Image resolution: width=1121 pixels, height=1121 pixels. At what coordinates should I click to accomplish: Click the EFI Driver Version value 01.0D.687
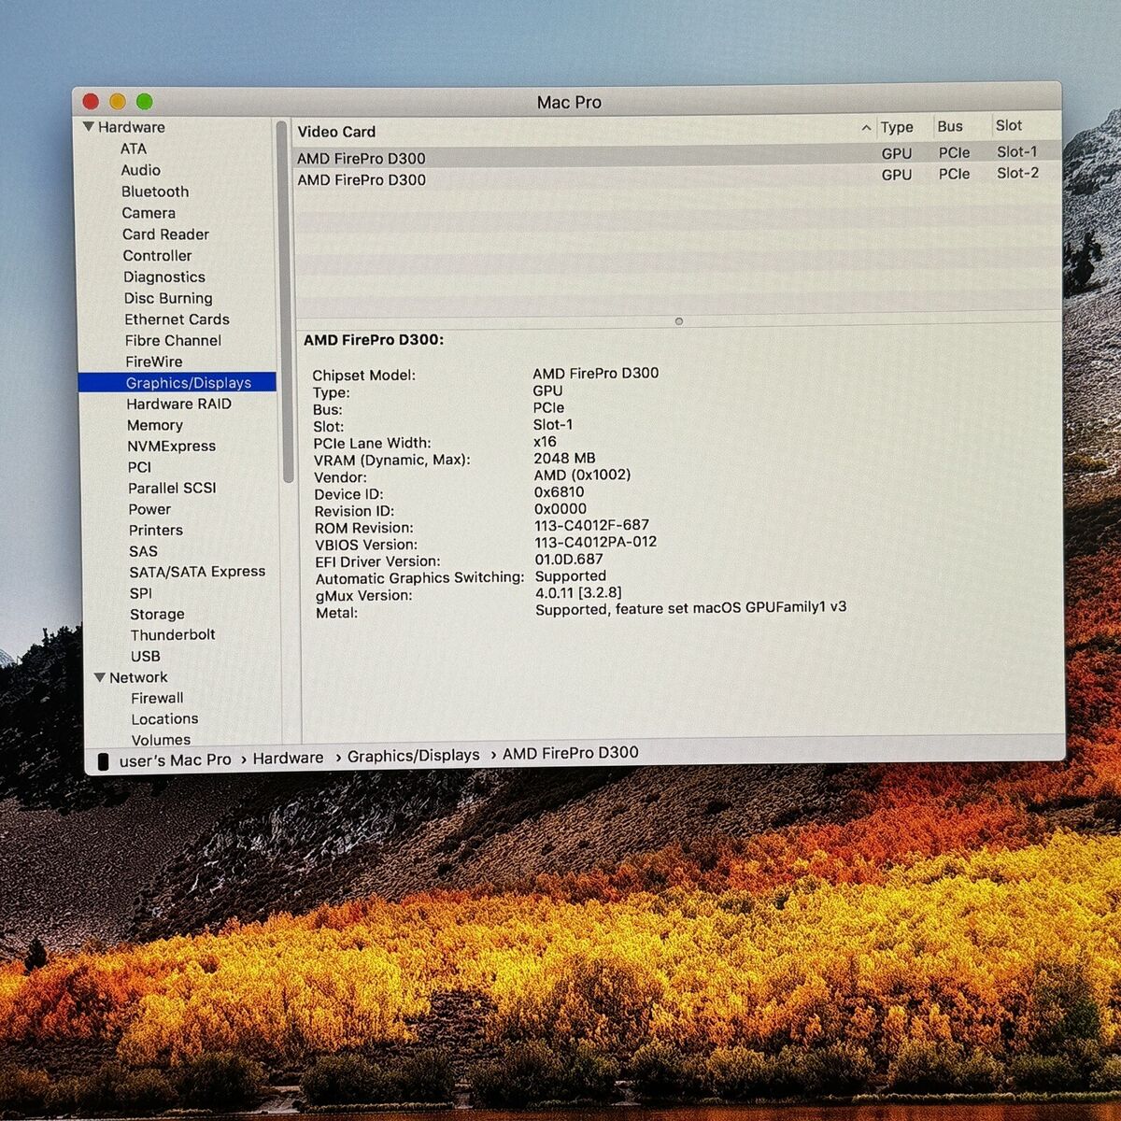pos(569,559)
